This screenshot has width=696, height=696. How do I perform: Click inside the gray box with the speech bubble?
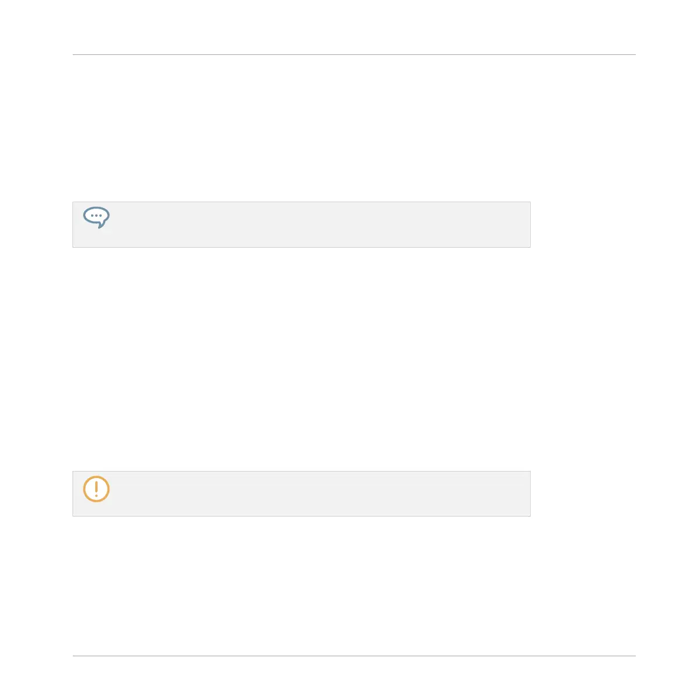(302, 224)
